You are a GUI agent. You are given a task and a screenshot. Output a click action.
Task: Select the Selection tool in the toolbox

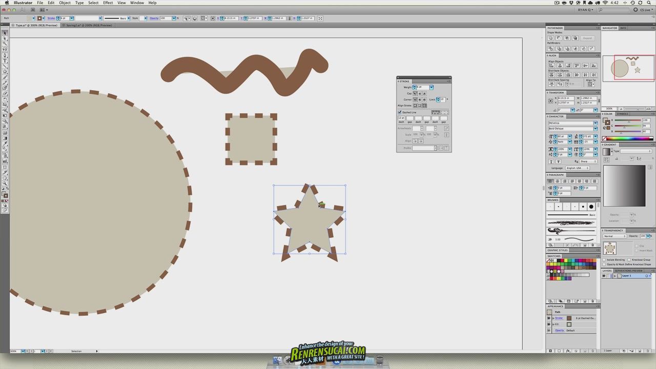click(5, 33)
